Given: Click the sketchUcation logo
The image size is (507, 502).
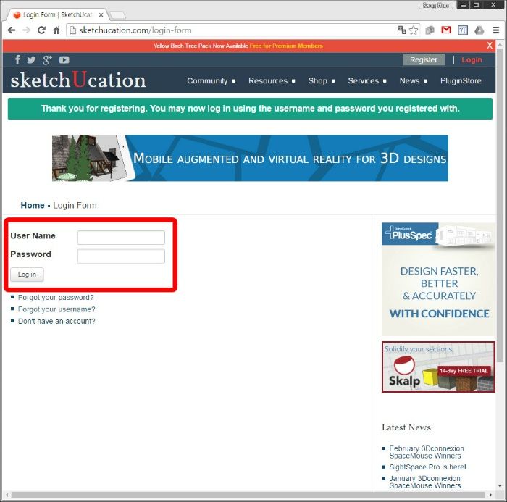Looking at the screenshot, I should coord(78,80).
